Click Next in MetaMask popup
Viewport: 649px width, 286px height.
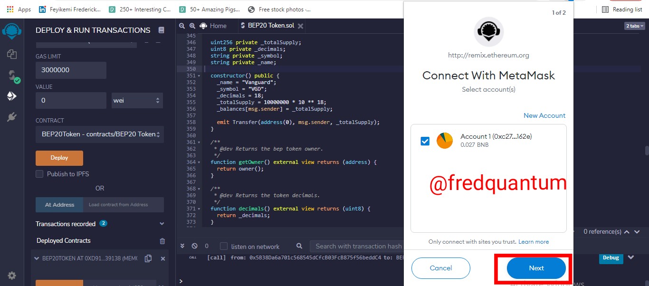(536, 268)
